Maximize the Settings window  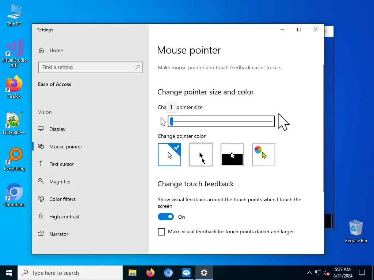299,30
